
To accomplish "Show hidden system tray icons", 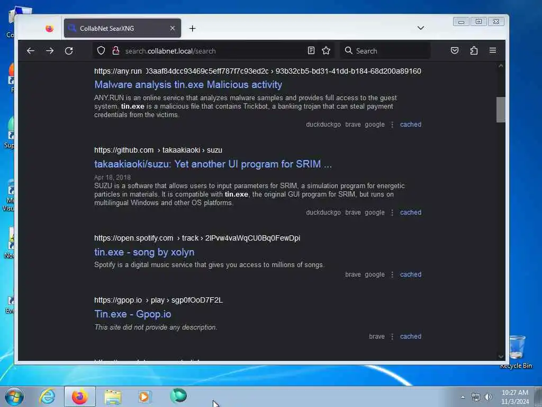I will tap(463, 397).
